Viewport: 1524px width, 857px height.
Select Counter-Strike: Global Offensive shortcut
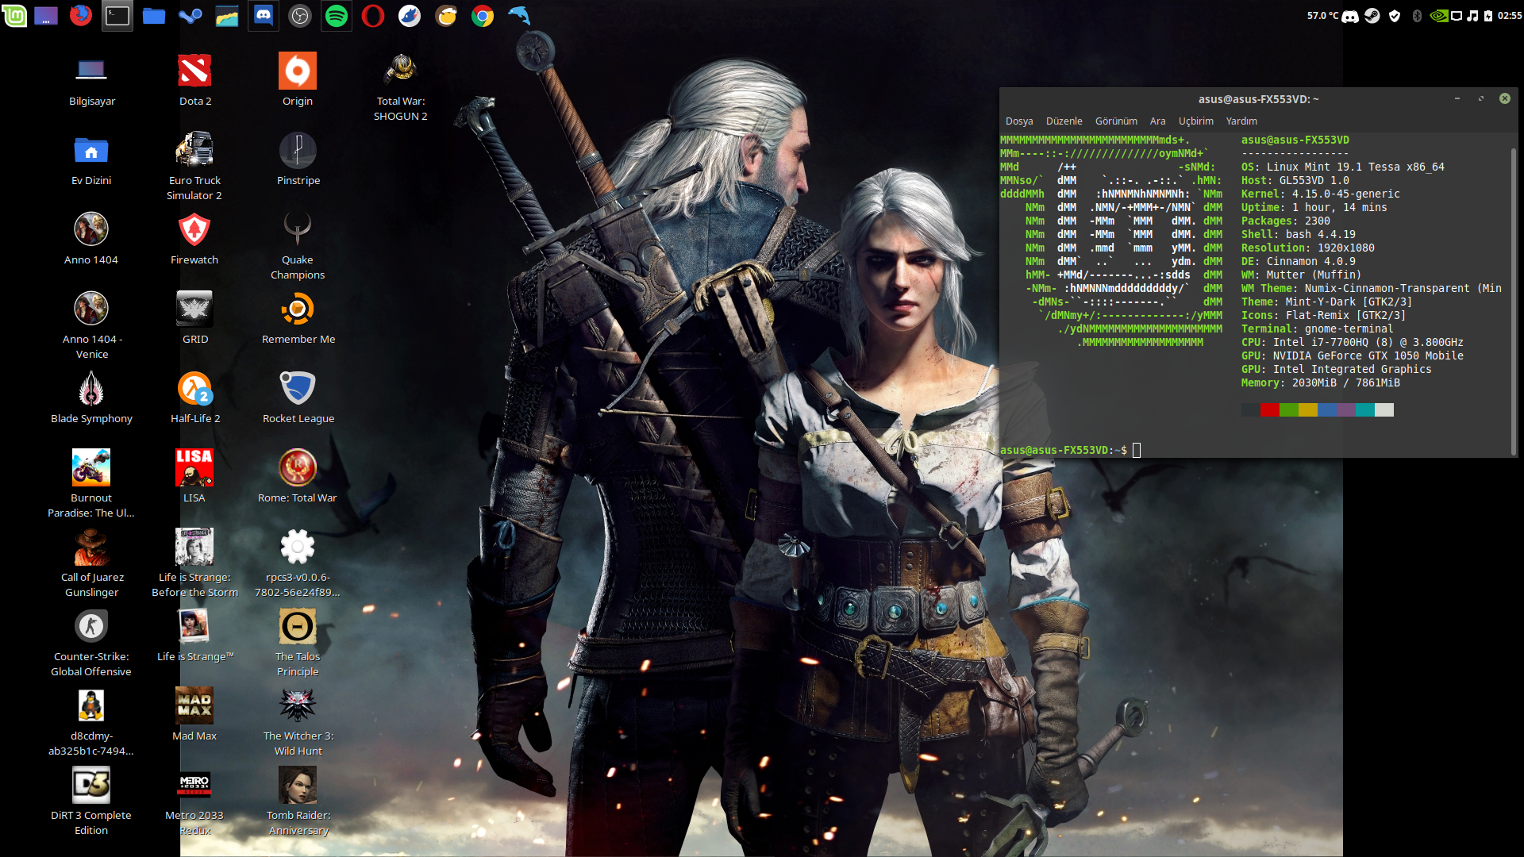click(x=91, y=643)
